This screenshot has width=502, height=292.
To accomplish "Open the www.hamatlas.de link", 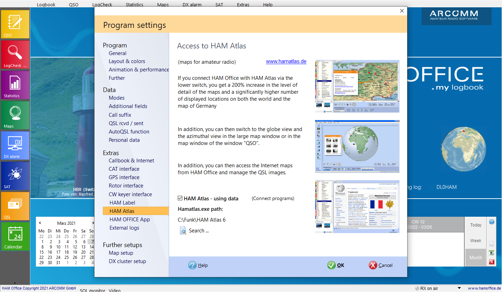I will tap(286, 61).
